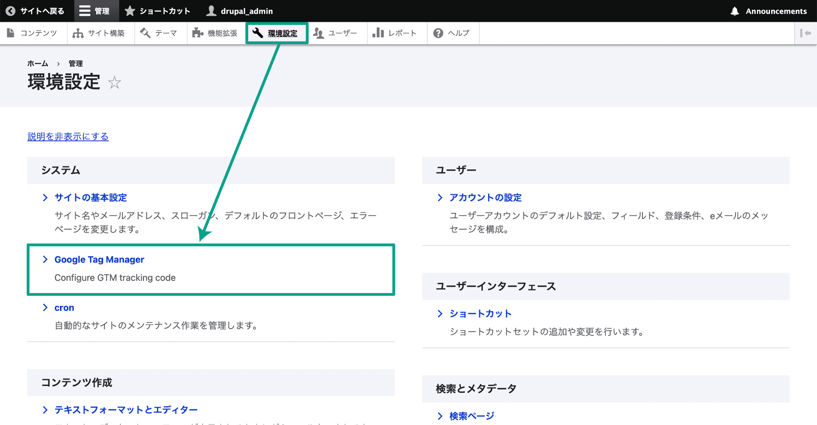Click the テーマ paintbrush icon
This screenshot has height=425, width=817.
(x=145, y=33)
